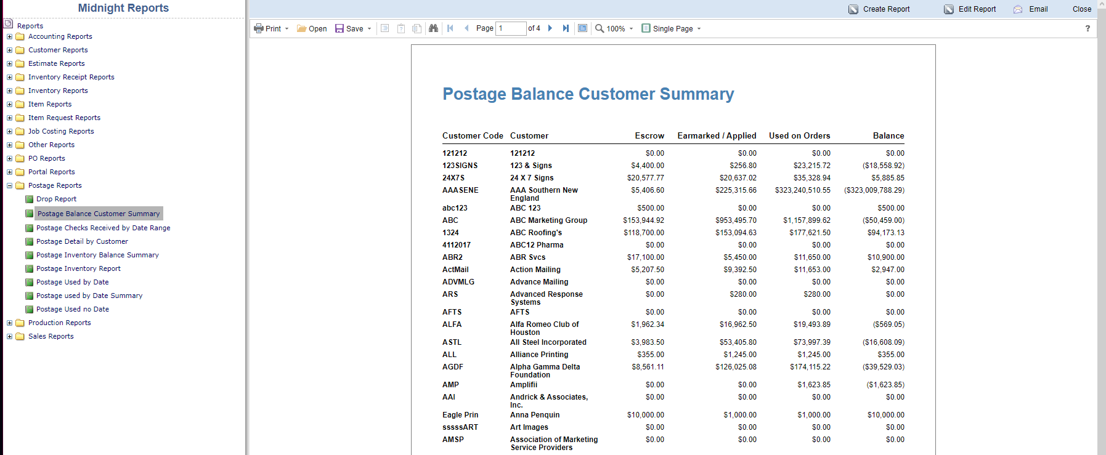Viewport: 1106px width, 455px height.
Task: Open the Drop Report
Action: click(x=56, y=199)
